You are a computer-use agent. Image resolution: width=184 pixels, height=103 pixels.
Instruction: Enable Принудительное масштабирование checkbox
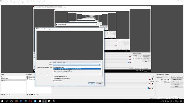point(53,72)
